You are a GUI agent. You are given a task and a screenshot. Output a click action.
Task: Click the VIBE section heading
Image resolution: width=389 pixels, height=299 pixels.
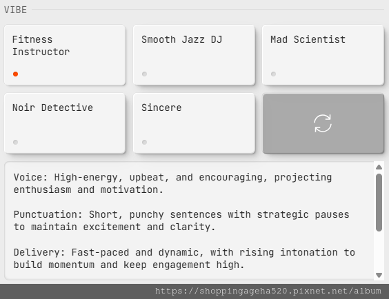(15, 10)
